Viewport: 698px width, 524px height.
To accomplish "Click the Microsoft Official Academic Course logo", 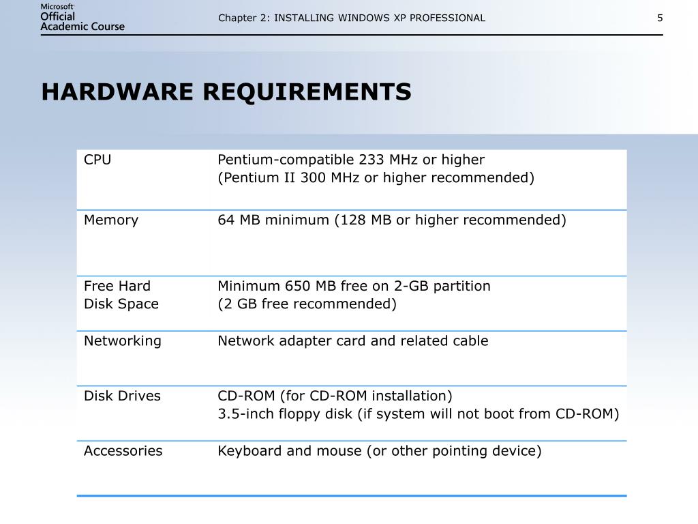I will [x=82, y=18].
